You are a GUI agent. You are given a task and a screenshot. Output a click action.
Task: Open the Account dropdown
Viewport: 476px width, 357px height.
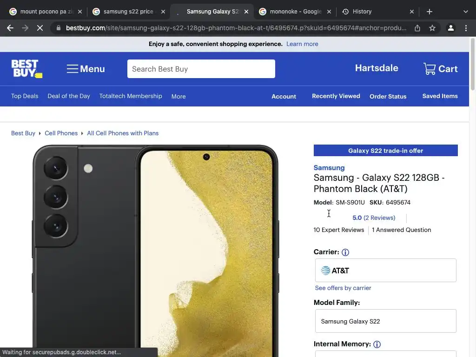click(284, 96)
